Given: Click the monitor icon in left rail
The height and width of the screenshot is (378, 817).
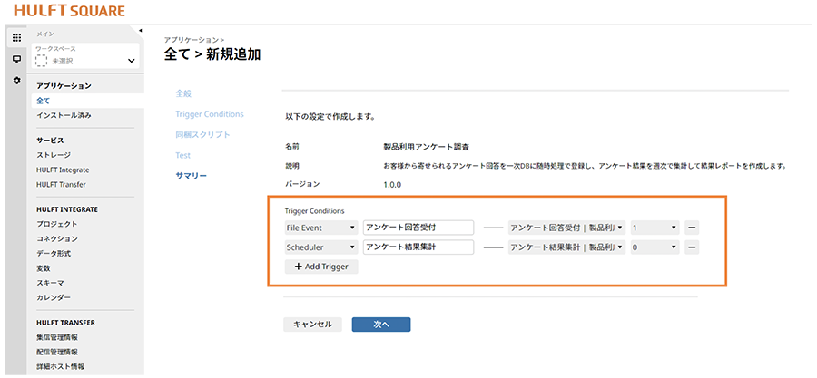Looking at the screenshot, I should pos(16,59).
